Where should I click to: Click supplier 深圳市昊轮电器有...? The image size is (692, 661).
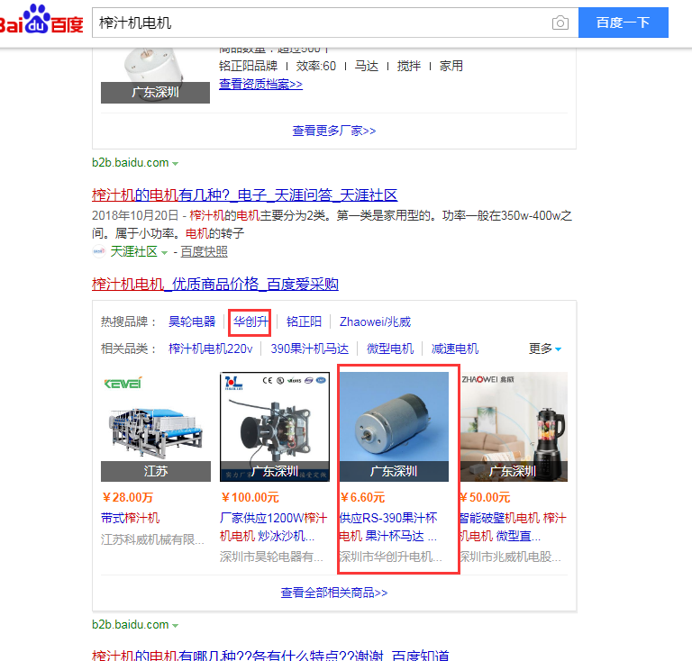click(x=271, y=557)
